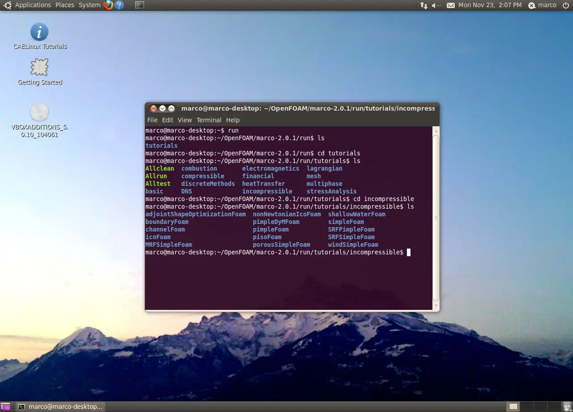Open the network connections indicator
This screenshot has width=573, height=412.
[423, 5]
